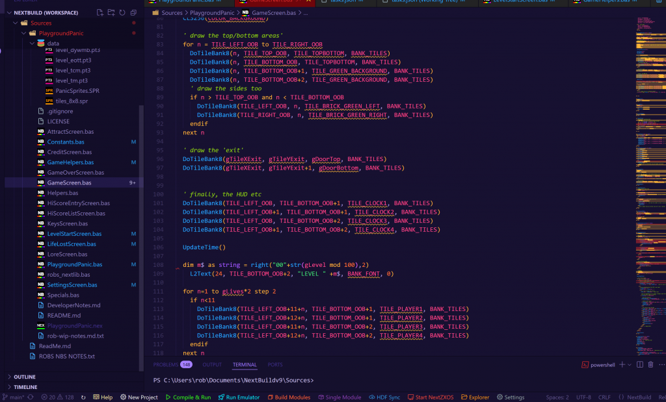The width and height of the screenshot is (666, 402).
Task: Click the Help entry in status bar
Action: pyautogui.click(x=103, y=397)
